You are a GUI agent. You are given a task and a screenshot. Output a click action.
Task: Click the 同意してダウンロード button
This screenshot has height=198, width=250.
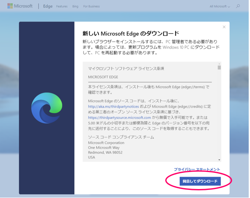(x=200, y=181)
